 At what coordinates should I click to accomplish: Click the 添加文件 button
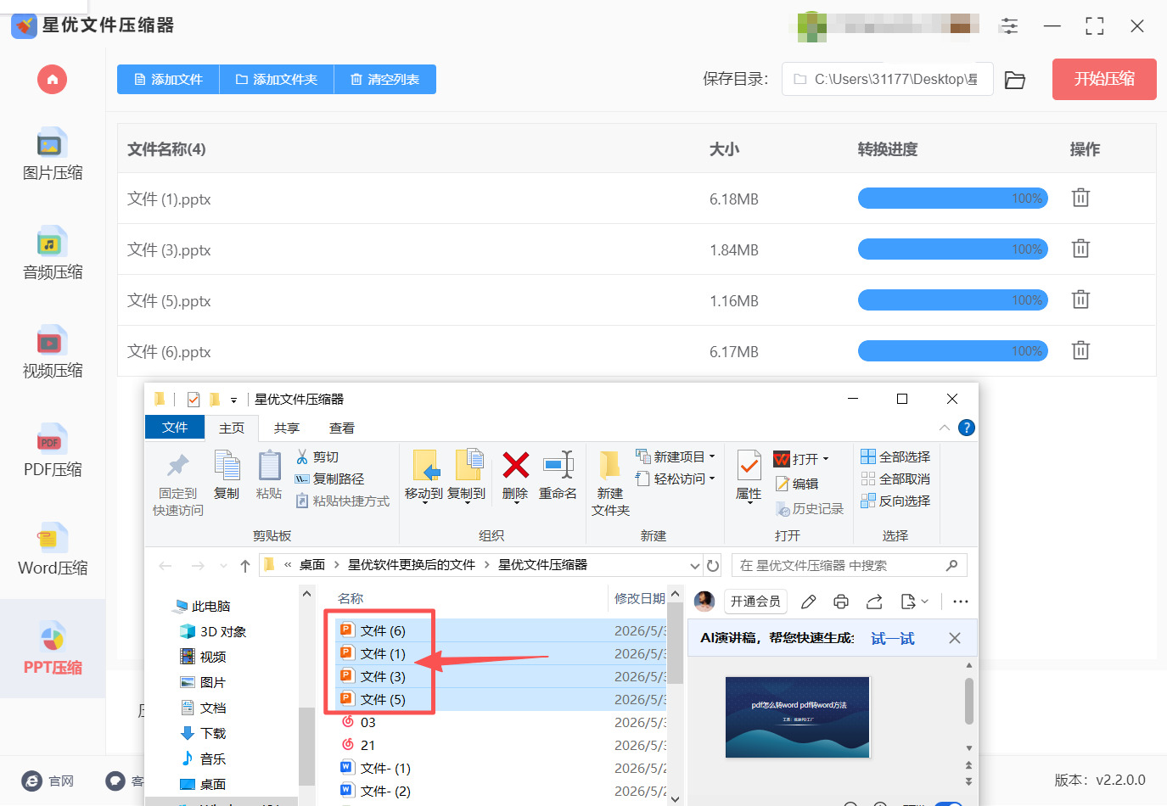pos(168,80)
